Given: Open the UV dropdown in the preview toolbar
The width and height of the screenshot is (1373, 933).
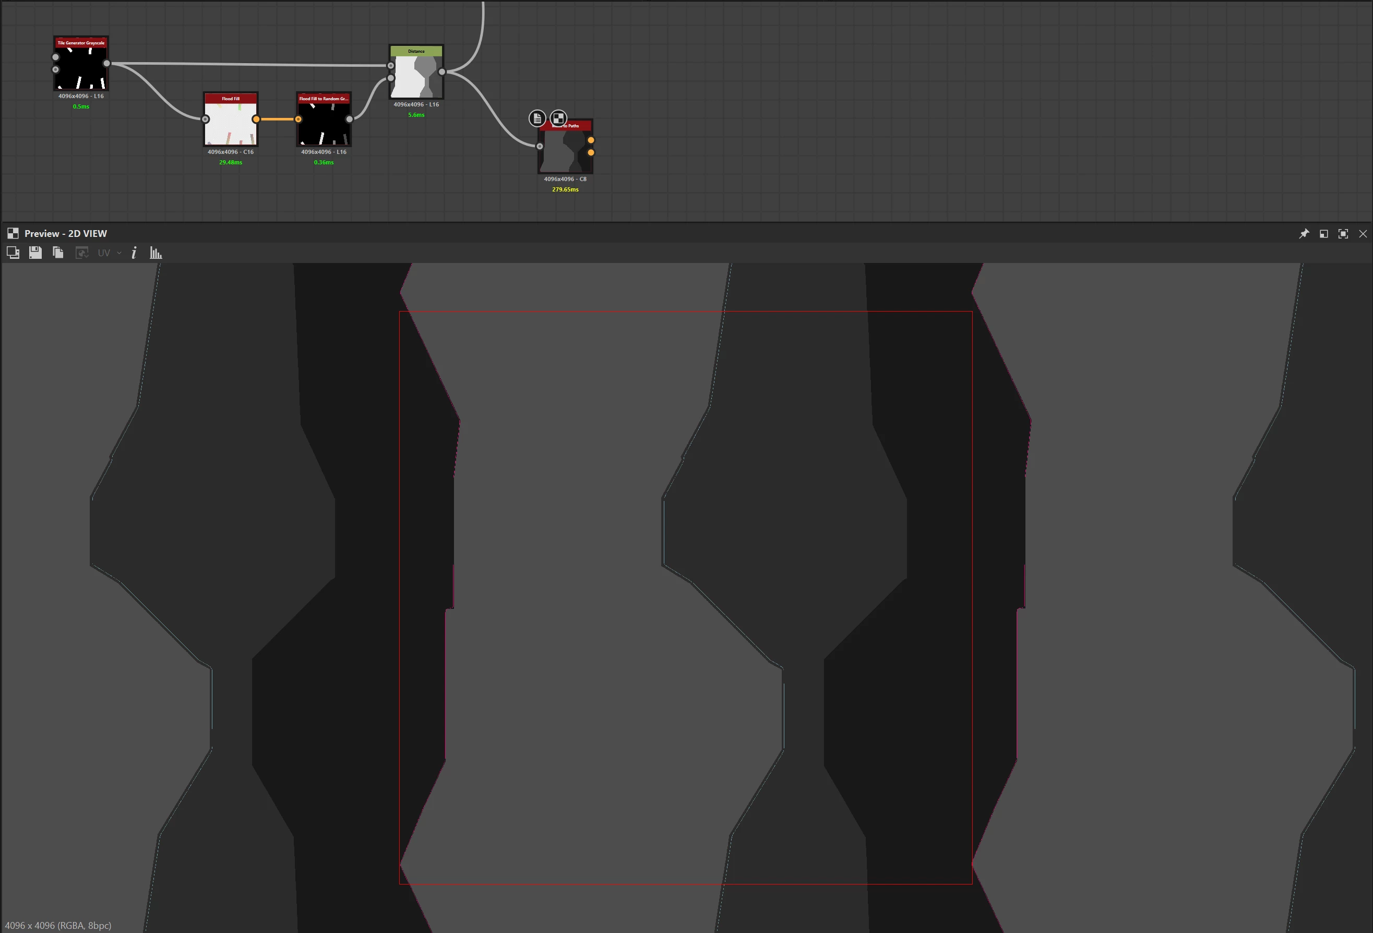Looking at the screenshot, I should 109,253.
